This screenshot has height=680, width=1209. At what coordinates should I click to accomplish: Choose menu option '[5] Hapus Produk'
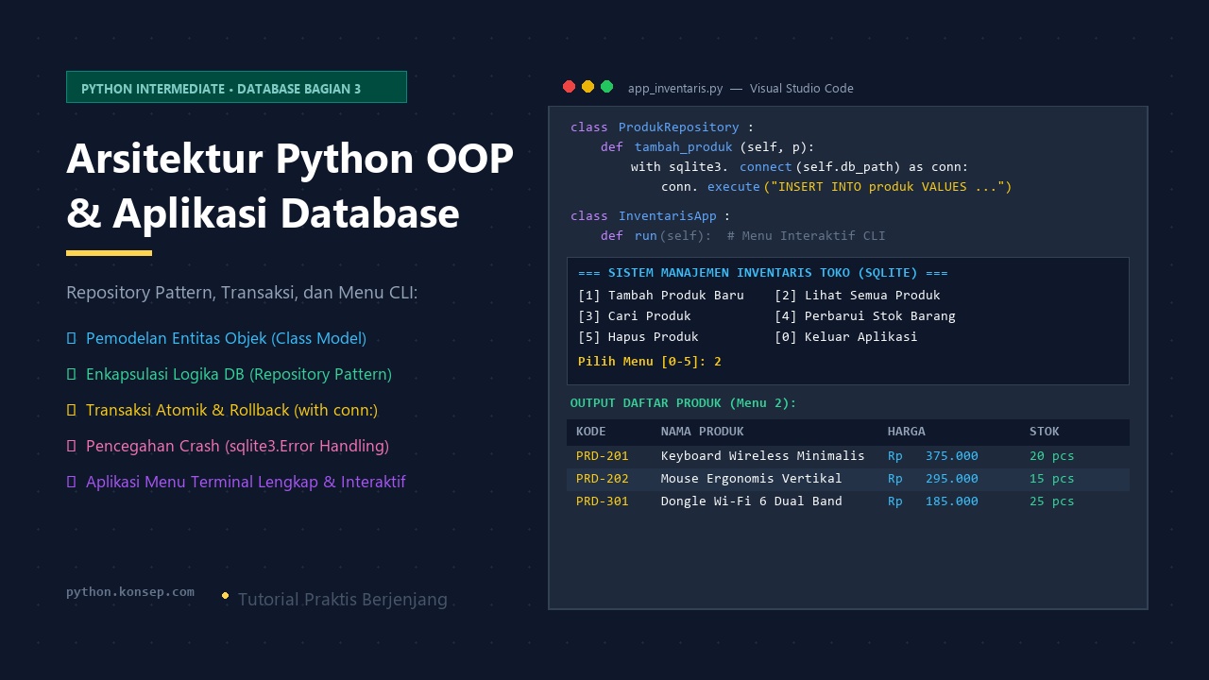click(639, 337)
